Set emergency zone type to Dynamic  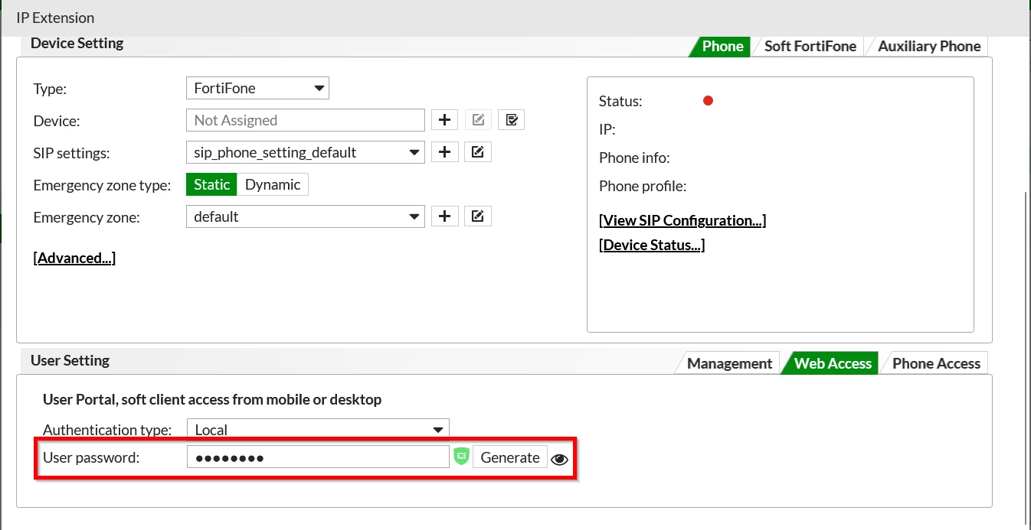pyautogui.click(x=273, y=184)
